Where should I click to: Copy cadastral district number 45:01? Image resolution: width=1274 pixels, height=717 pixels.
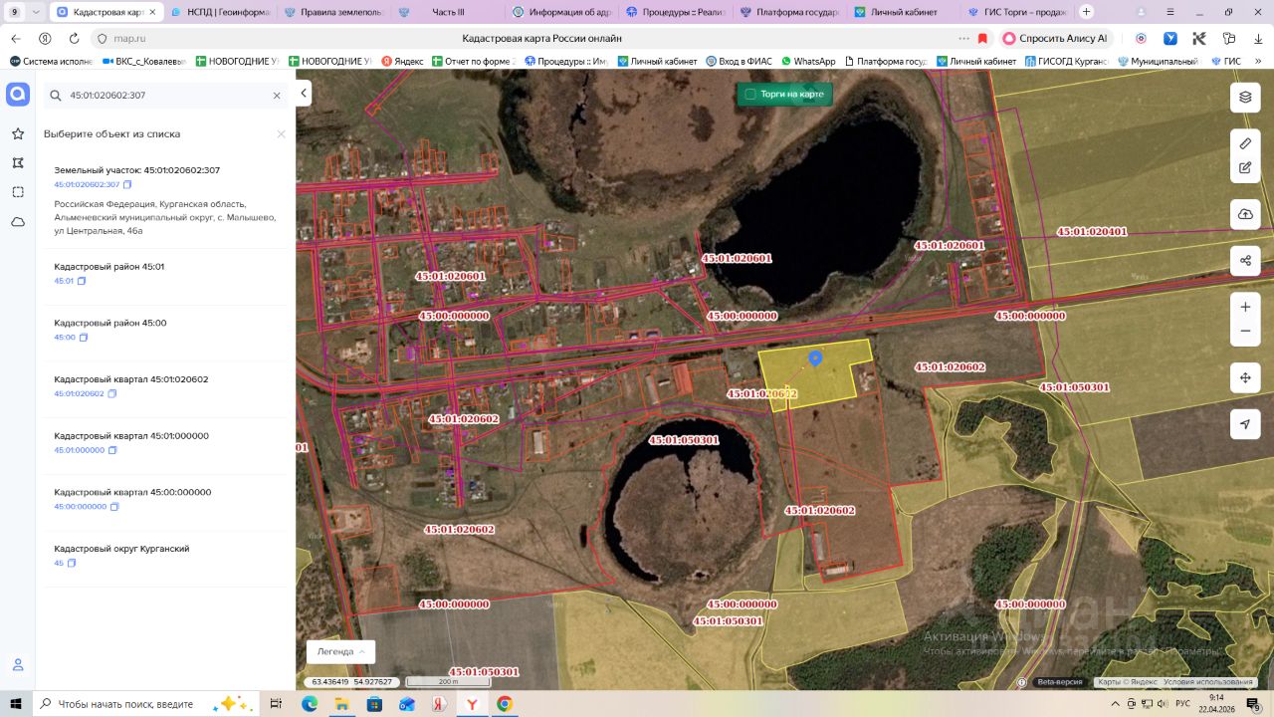pyautogui.click(x=82, y=281)
